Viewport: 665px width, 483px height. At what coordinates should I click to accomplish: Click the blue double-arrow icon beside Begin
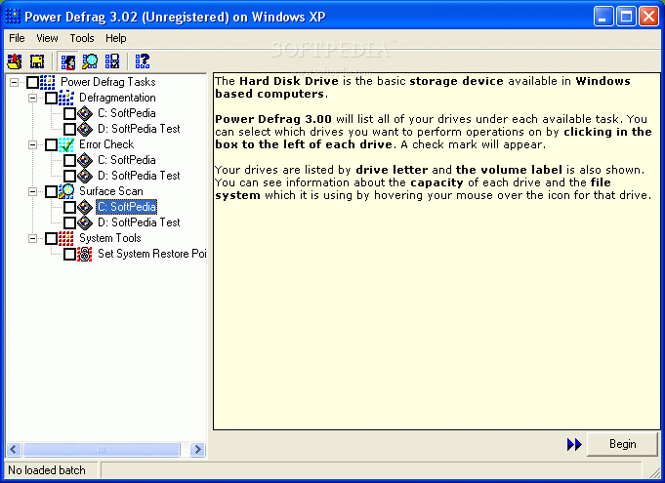point(574,444)
